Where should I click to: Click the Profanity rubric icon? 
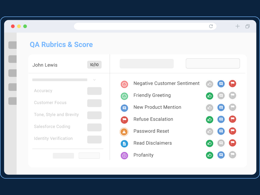(x=124, y=155)
